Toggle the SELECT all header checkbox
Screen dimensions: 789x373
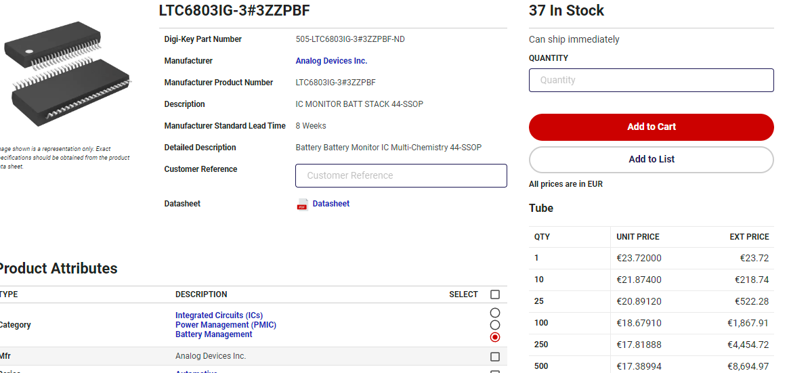495,294
